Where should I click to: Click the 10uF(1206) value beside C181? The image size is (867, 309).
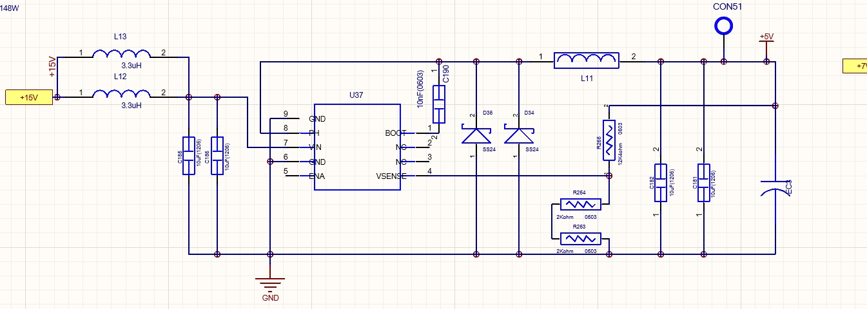(714, 183)
